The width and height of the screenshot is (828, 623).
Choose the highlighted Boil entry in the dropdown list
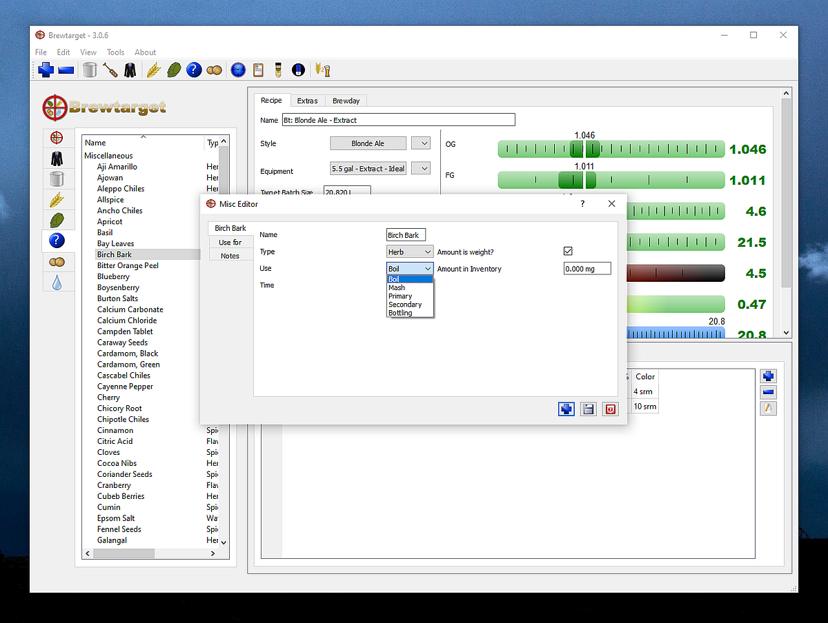point(410,279)
